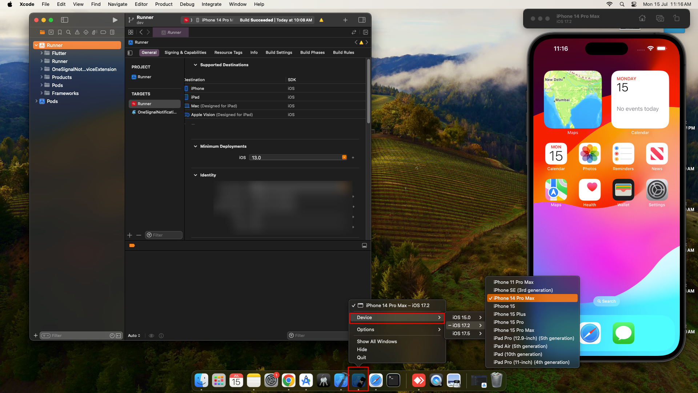
Task: Add an editor pane on the right
Action: click(365, 32)
